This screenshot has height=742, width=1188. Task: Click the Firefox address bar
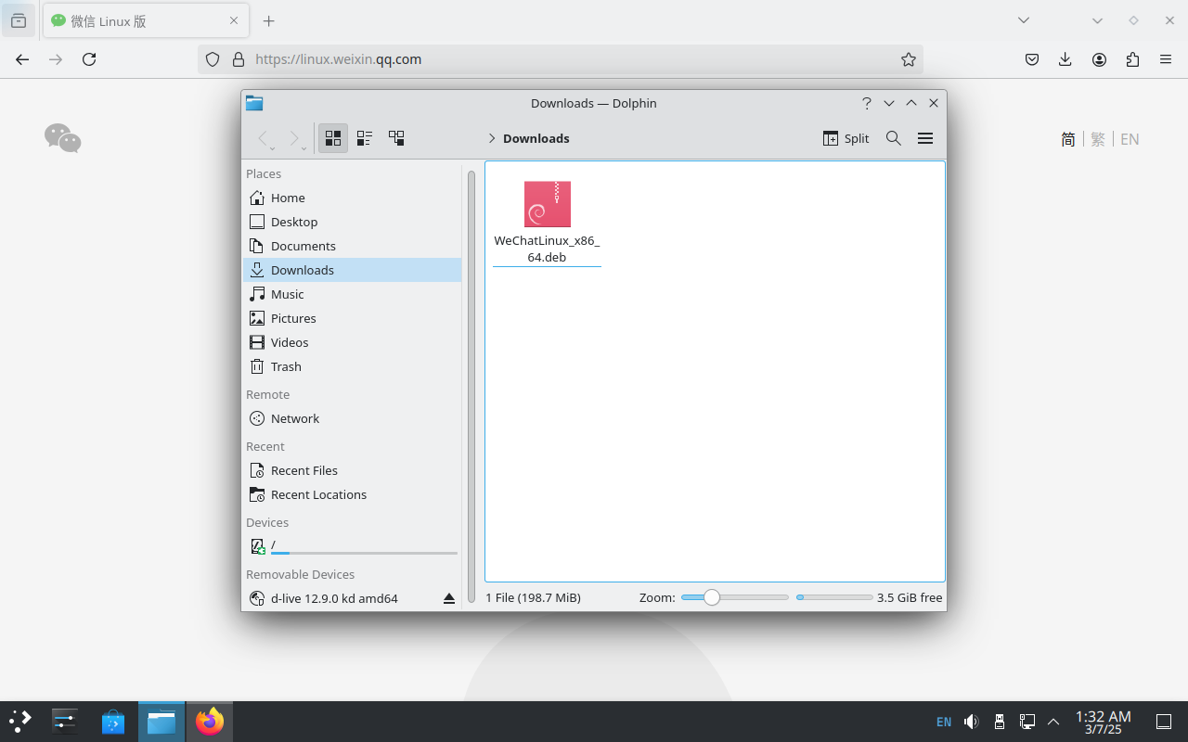pos(561,59)
